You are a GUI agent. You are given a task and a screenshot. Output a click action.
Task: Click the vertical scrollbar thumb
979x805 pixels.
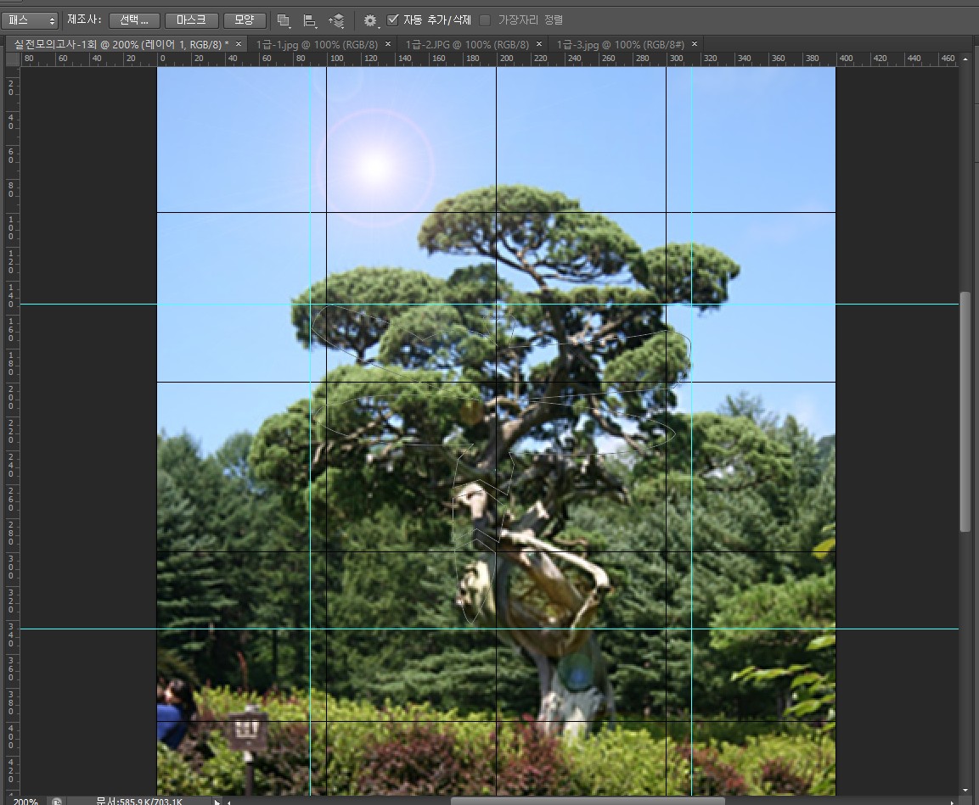(x=965, y=416)
